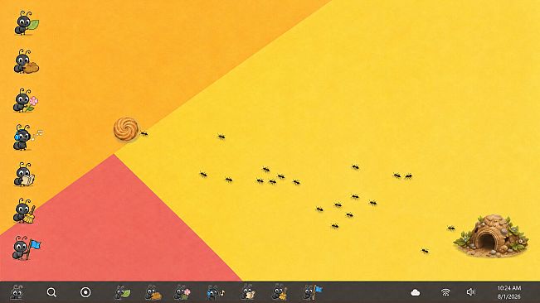This screenshot has height=303, width=540.
Task: Launch the flower ant app from taskbar
Action: 182,293
